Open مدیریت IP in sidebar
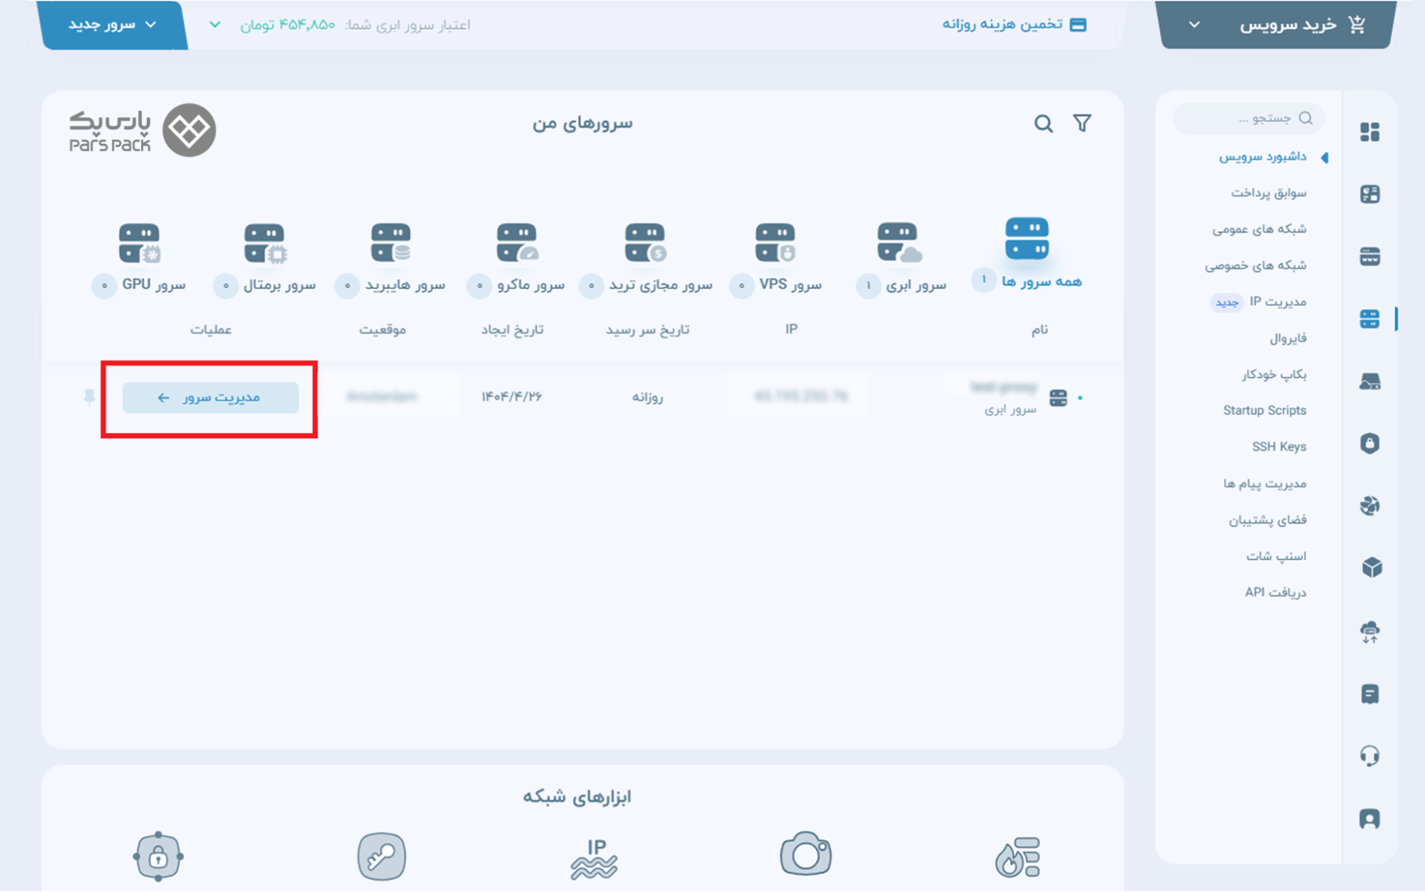1425x892 pixels. (x=1277, y=302)
